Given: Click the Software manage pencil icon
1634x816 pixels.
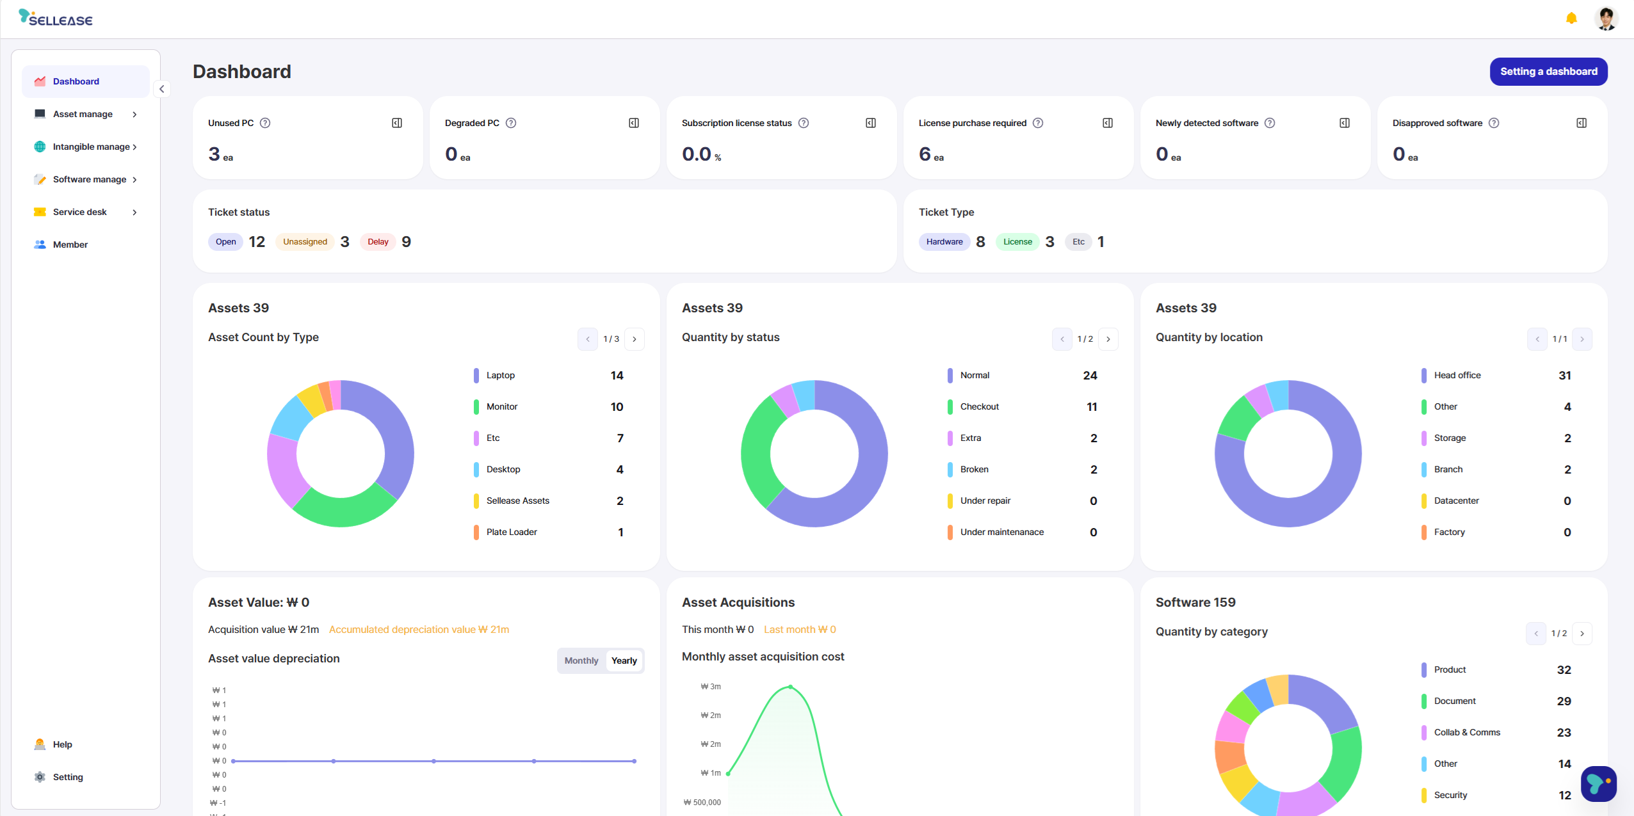Looking at the screenshot, I should [x=40, y=179].
